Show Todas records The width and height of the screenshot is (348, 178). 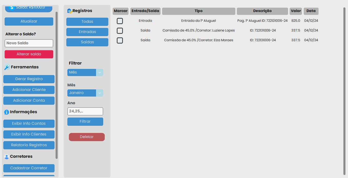[x=87, y=22]
